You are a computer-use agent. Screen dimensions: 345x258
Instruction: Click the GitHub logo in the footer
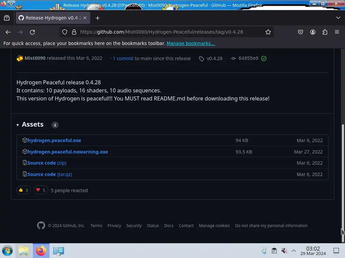41,225
